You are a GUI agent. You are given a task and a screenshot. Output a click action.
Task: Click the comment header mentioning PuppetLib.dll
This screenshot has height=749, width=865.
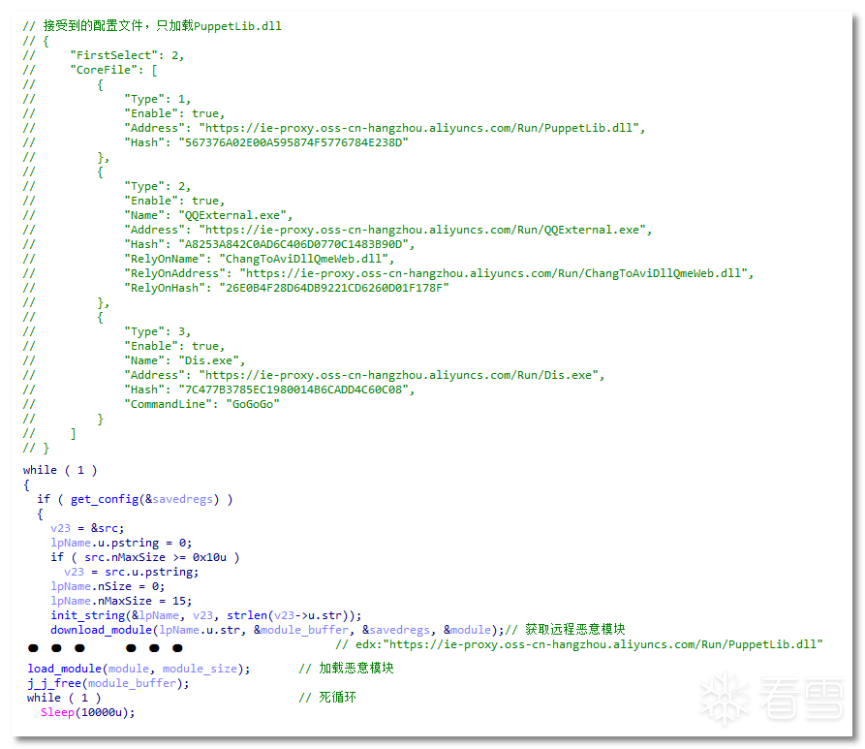coord(152,26)
